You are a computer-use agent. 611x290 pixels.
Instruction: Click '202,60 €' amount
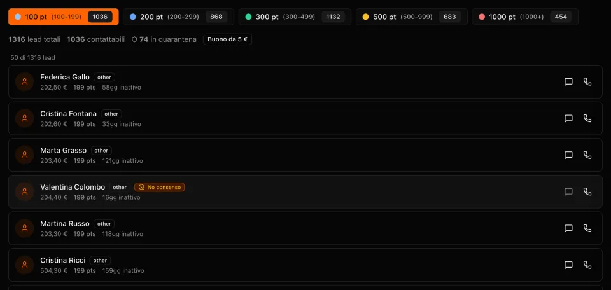click(53, 124)
